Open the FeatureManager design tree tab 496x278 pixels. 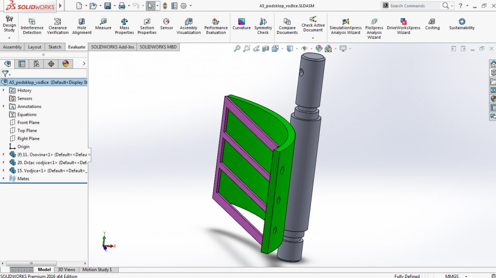coord(8,64)
